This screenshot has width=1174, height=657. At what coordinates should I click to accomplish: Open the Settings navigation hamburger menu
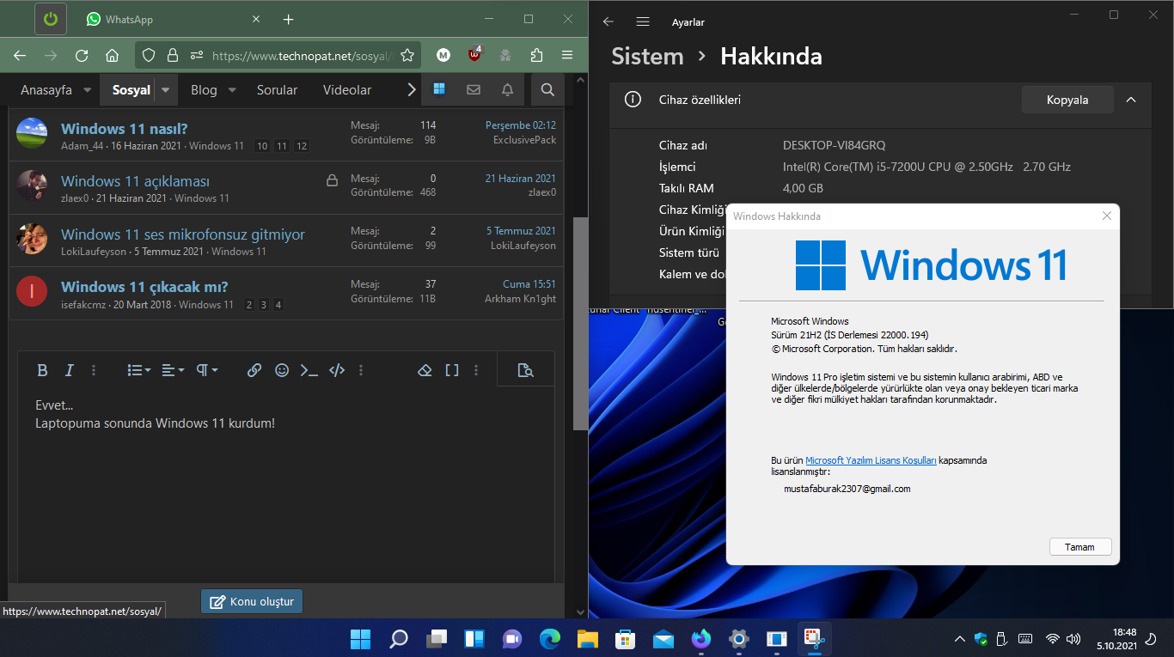(x=643, y=21)
